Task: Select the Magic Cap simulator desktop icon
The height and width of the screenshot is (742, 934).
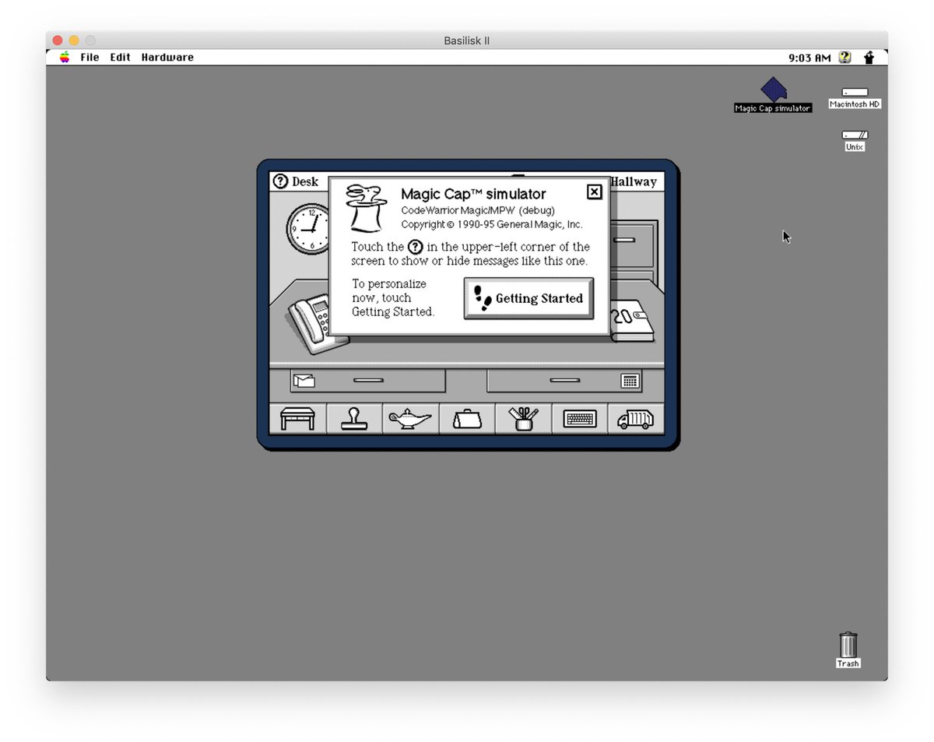Action: point(773,94)
